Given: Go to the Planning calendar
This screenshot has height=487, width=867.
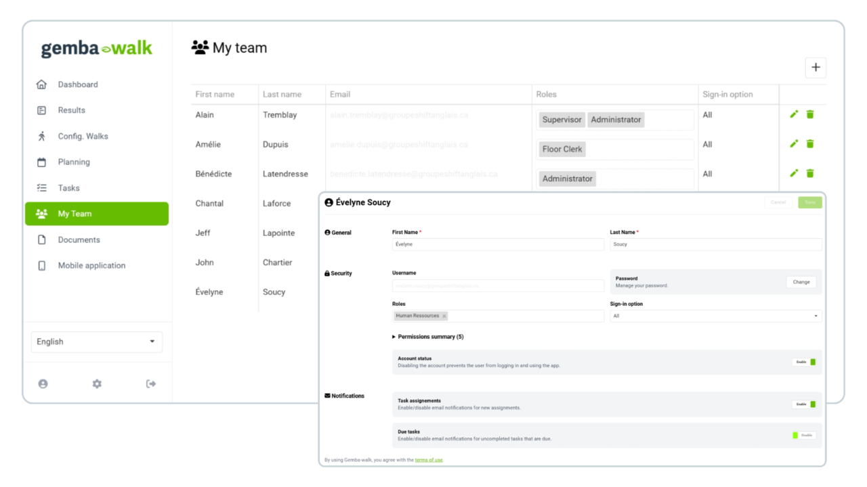Looking at the screenshot, I should (x=73, y=162).
